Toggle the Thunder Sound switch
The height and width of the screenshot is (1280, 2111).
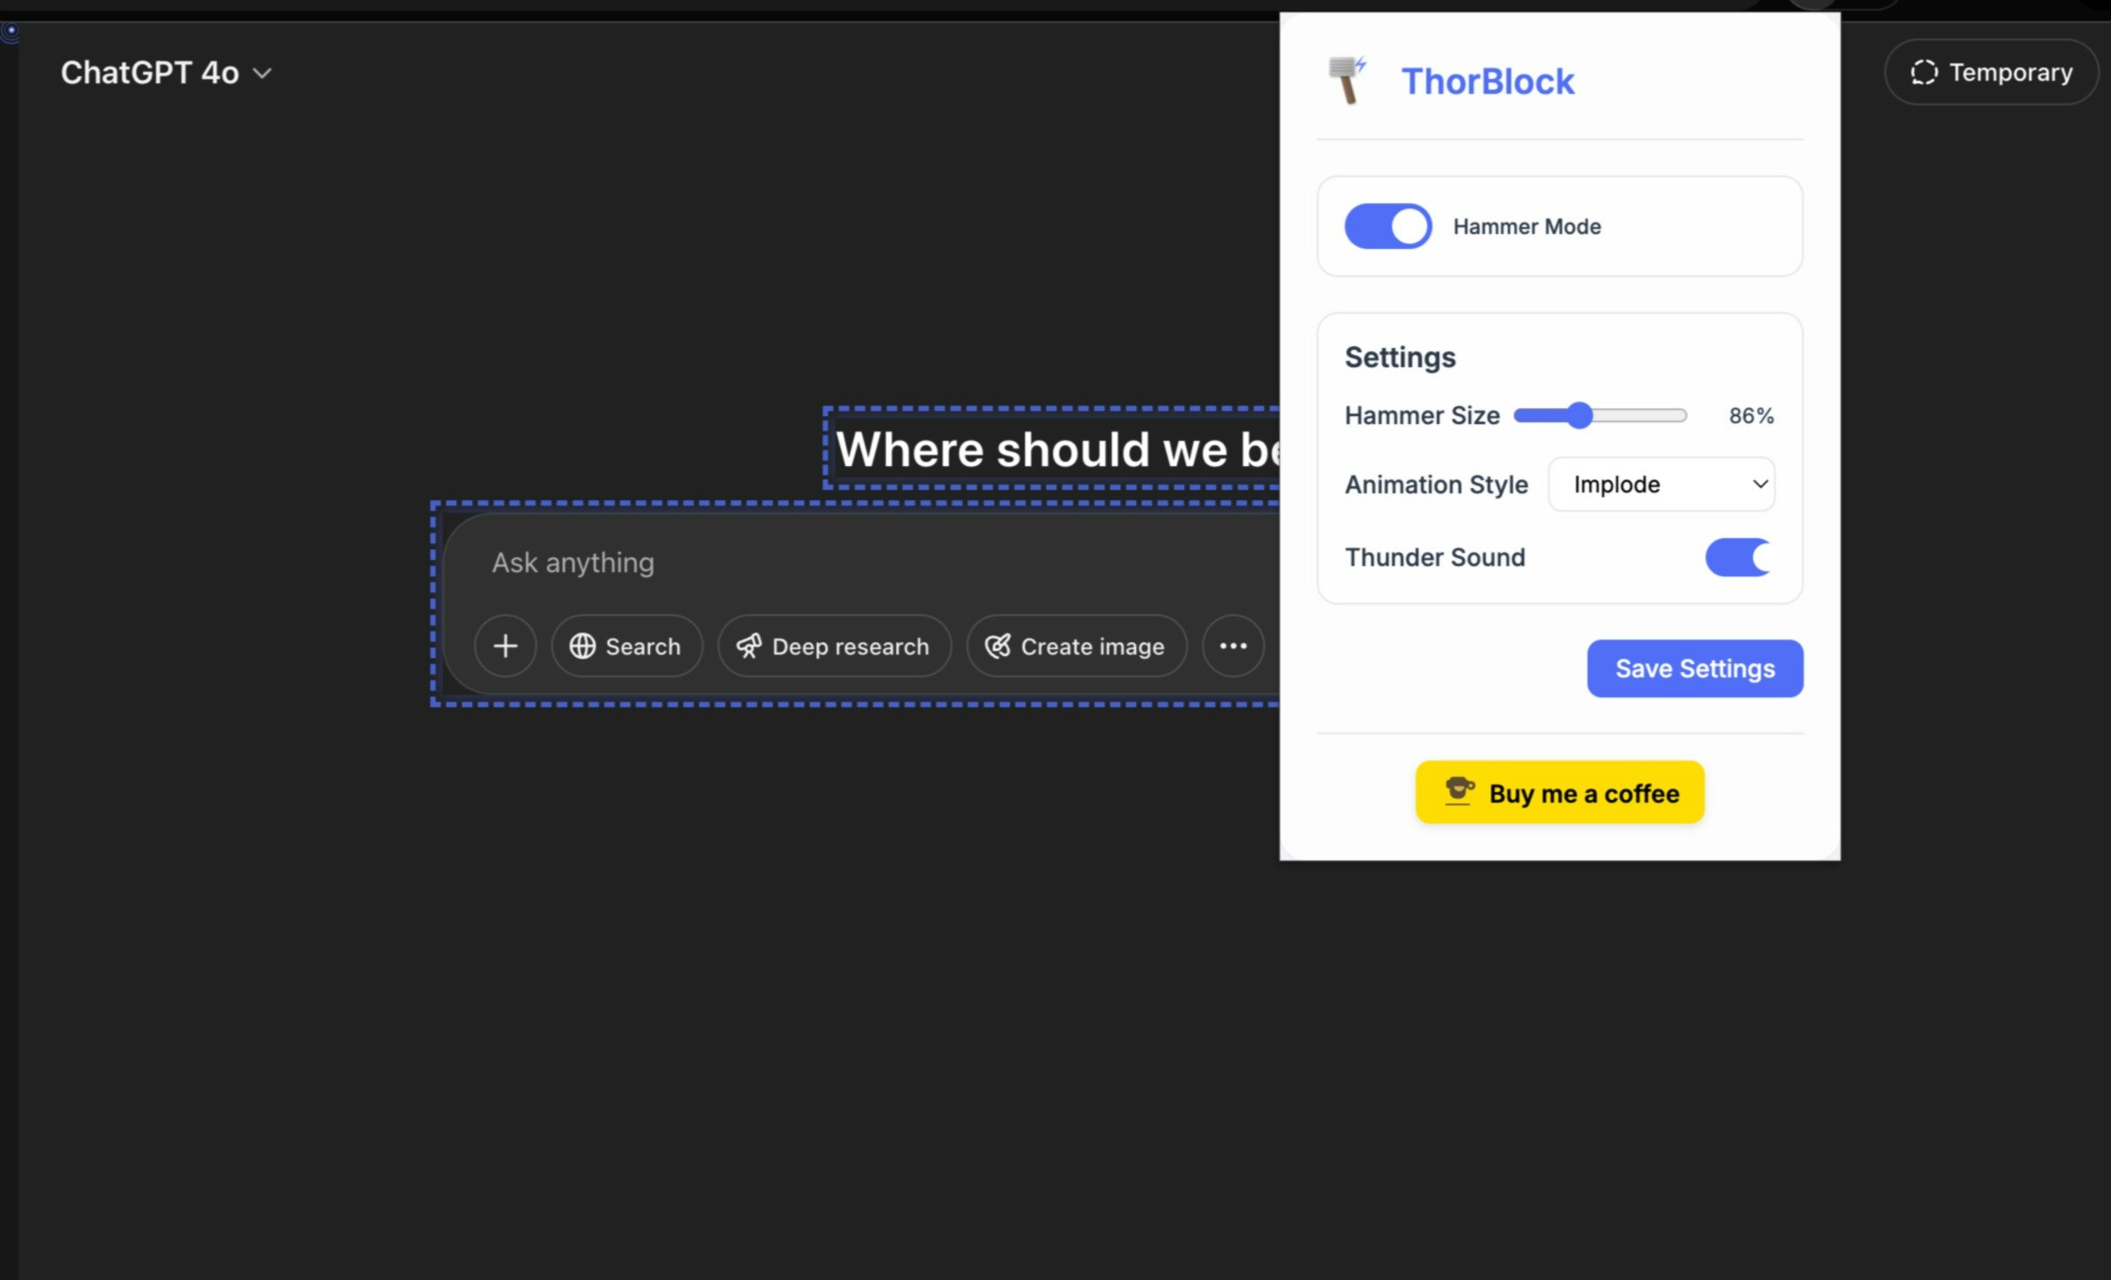(1738, 557)
